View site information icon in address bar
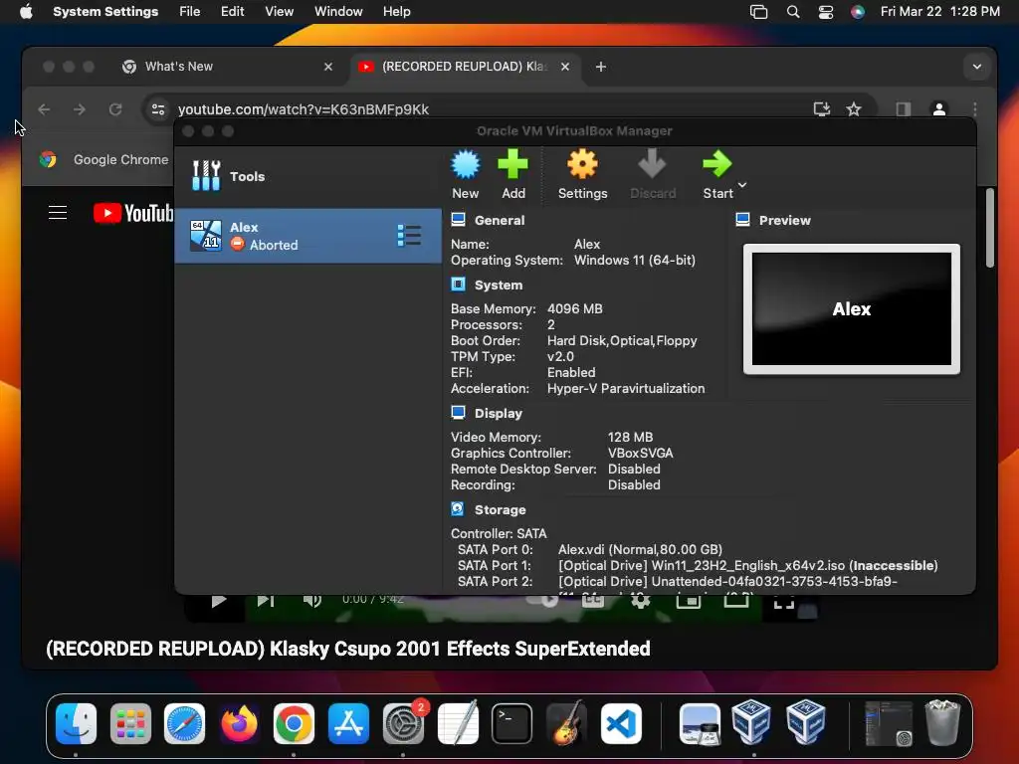Image resolution: width=1019 pixels, height=764 pixels. (158, 109)
